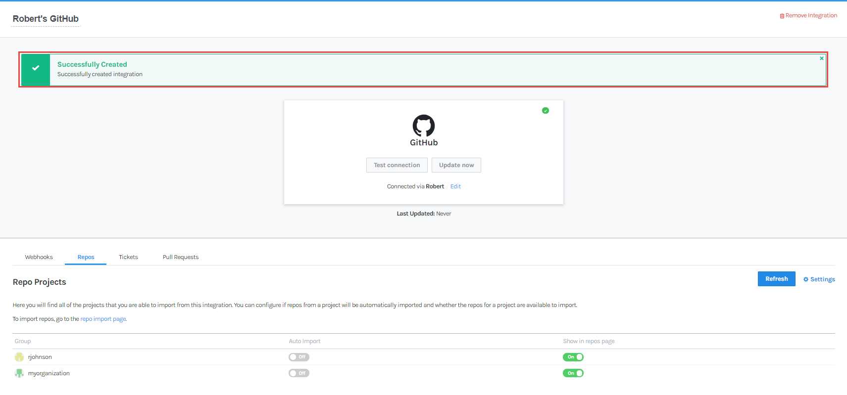Switch to the Webhooks tab
Image resolution: width=847 pixels, height=395 pixels.
click(39, 257)
